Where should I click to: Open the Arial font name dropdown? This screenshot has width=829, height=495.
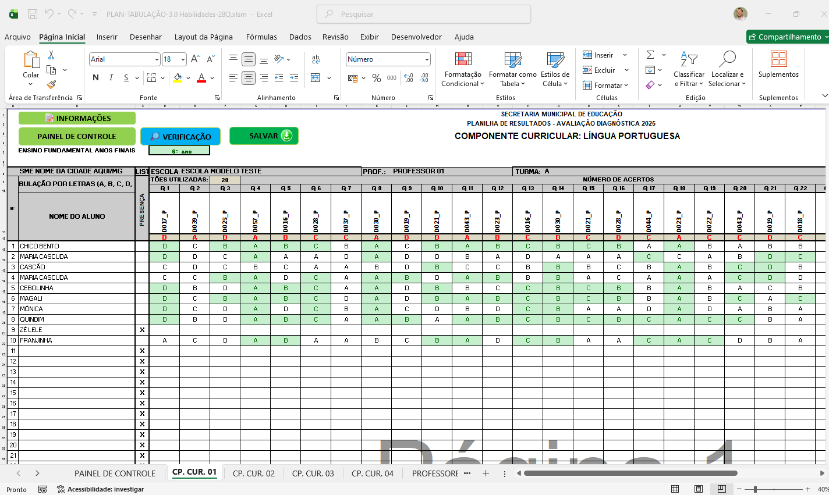pyautogui.click(x=157, y=59)
